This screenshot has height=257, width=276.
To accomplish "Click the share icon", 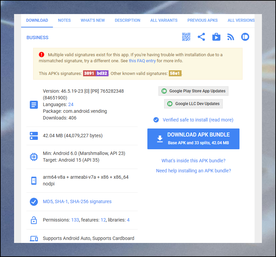I will [201, 37].
